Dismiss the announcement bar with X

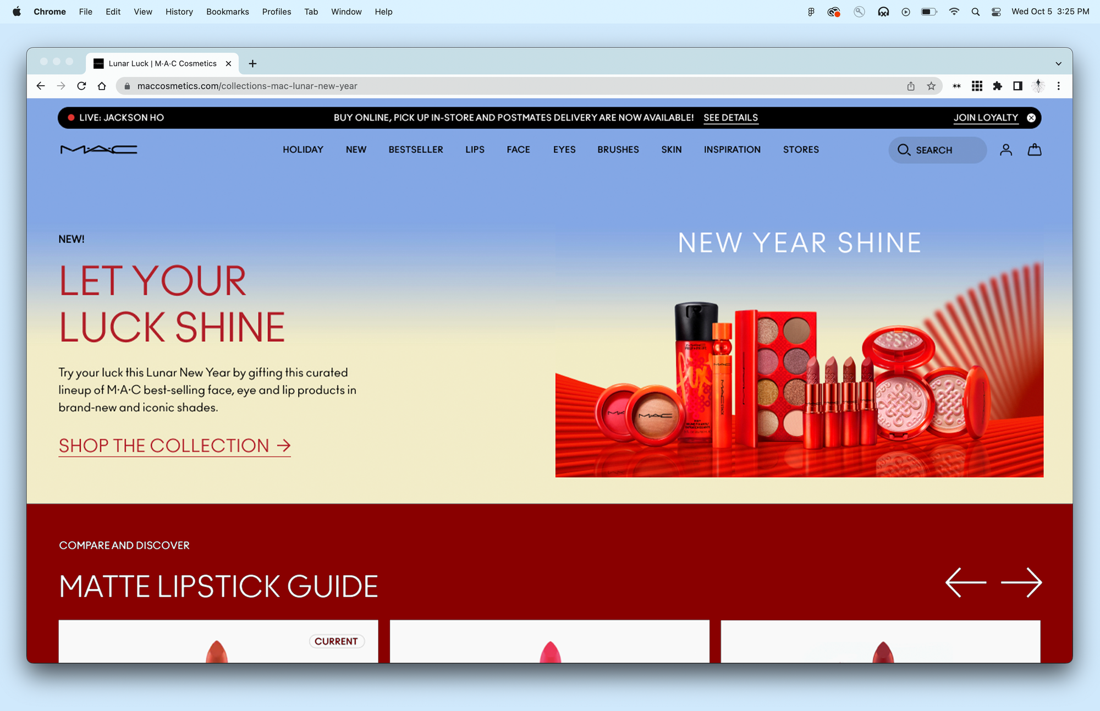[x=1031, y=118]
